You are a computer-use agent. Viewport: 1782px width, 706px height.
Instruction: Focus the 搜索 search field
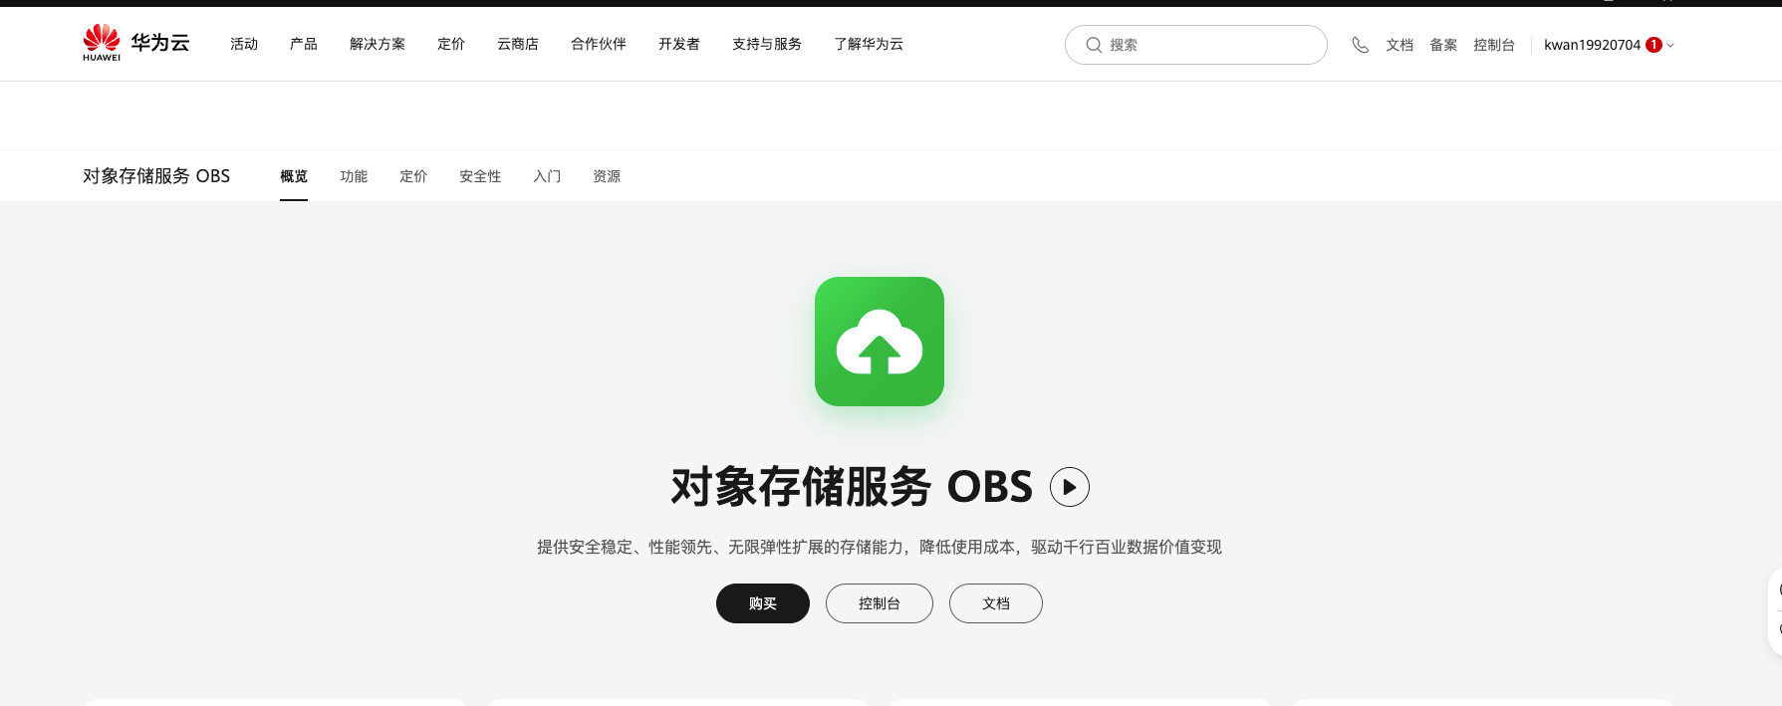1210,45
